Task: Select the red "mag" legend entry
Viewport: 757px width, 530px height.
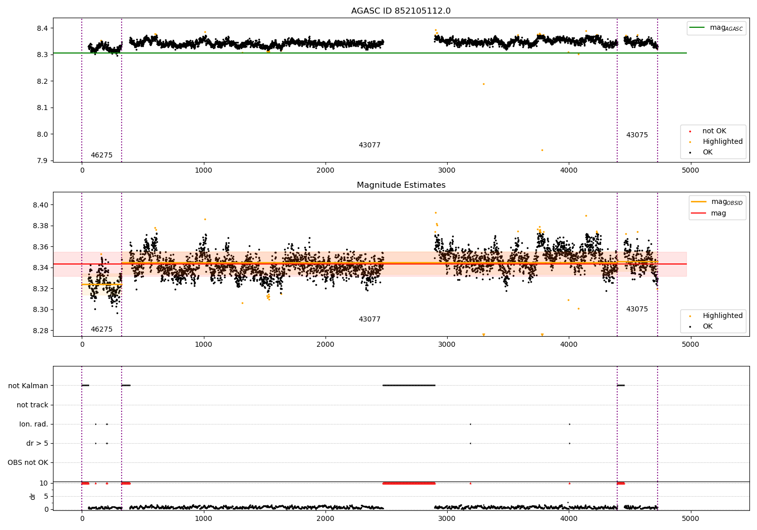Action: pos(709,214)
